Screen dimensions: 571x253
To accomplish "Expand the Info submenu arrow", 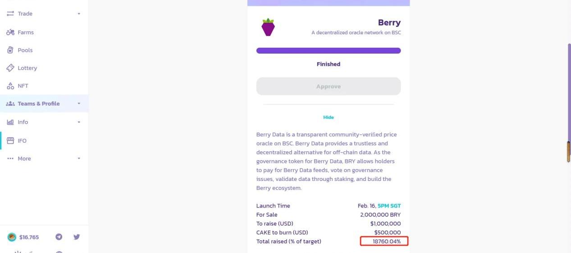I will (x=79, y=122).
